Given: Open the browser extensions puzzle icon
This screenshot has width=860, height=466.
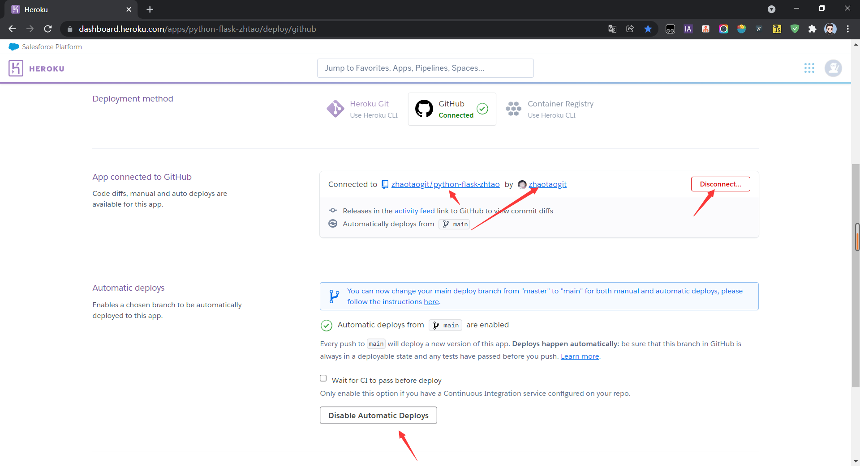Looking at the screenshot, I should pos(812,29).
